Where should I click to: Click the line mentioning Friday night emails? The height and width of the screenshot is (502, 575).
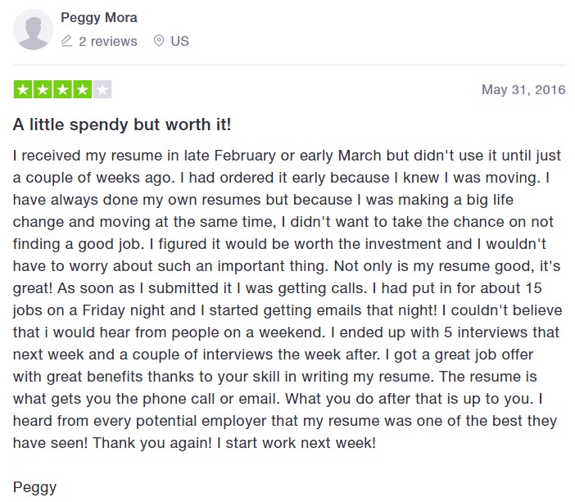[x=287, y=310]
